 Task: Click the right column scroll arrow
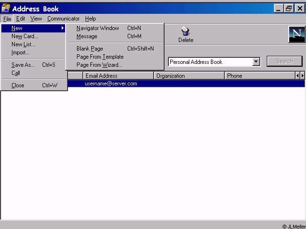click(302, 75)
